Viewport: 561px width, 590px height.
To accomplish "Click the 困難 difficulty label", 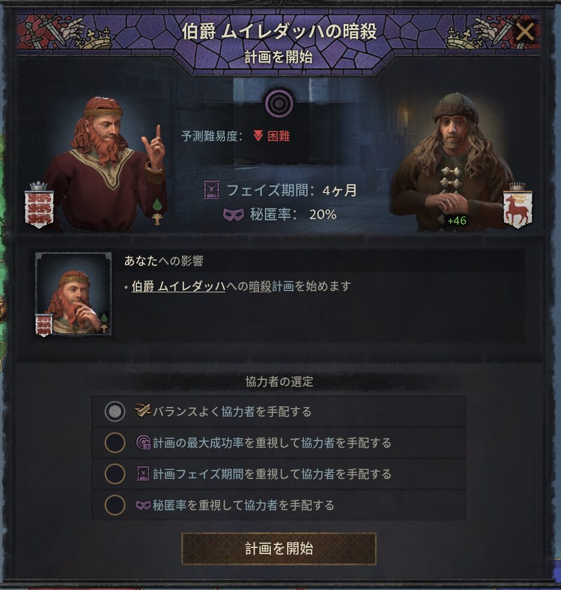I will coord(279,136).
